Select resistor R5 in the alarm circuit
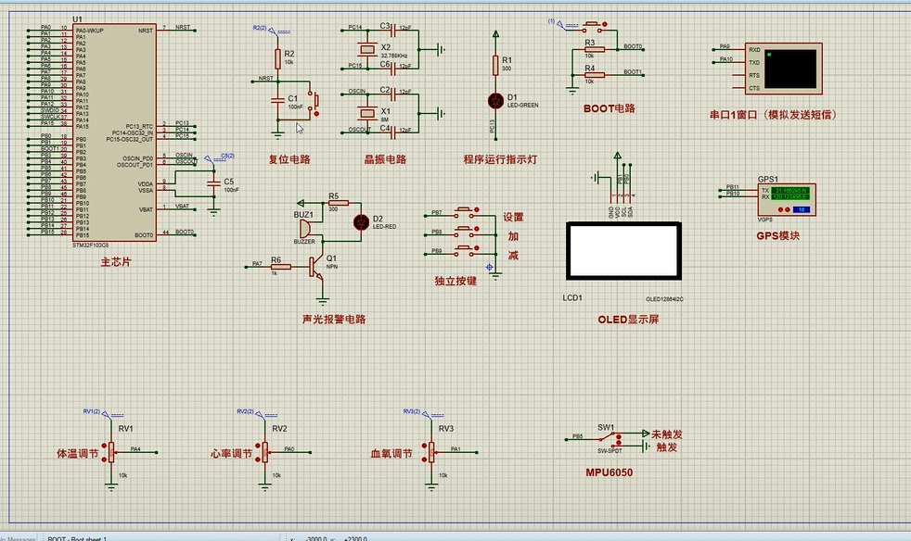Screen dimensions: 911x541 tap(338, 204)
